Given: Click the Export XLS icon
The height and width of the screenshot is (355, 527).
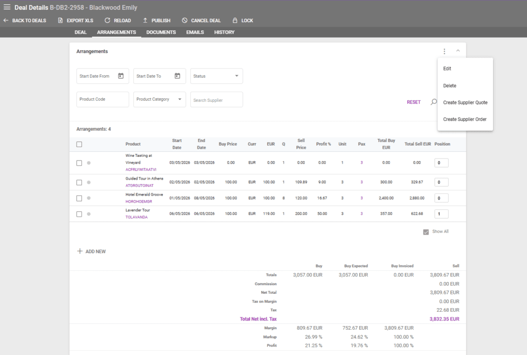Looking at the screenshot, I should 60,21.
